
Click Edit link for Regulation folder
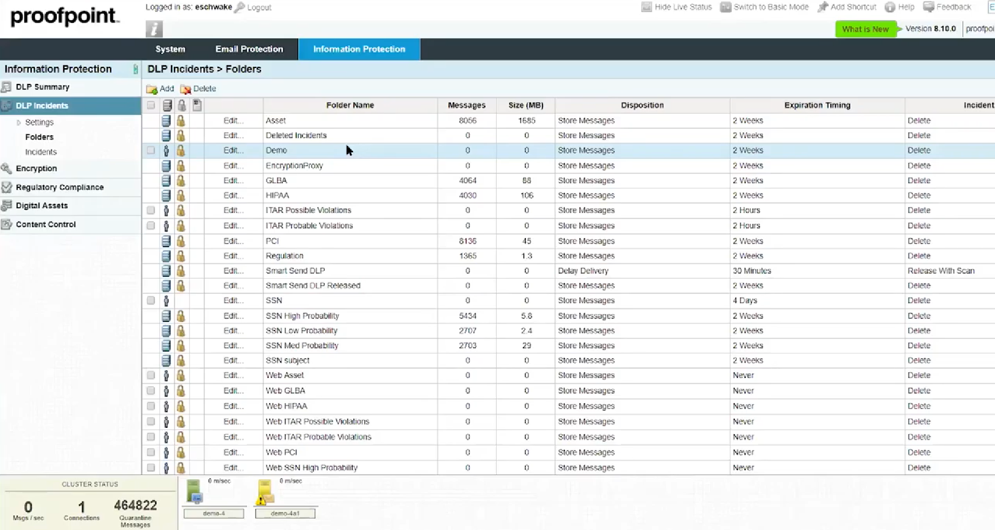(x=233, y=256)
